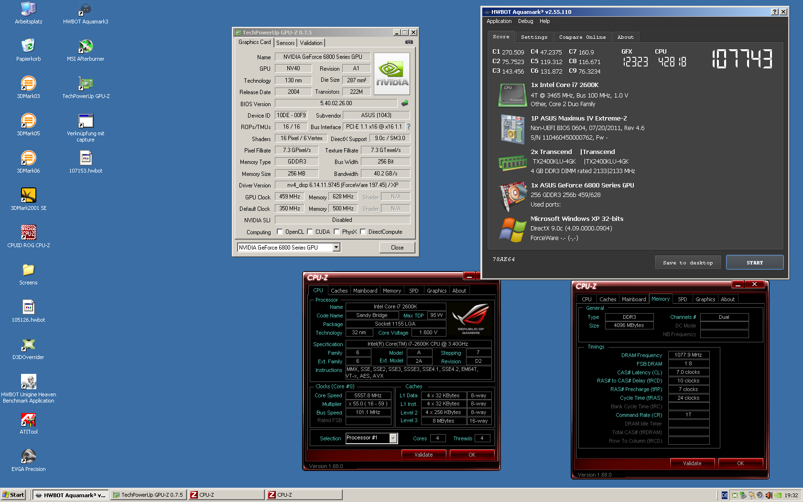Switch to HWBOT Aquamark3 taskbar item
Viewport: 803px width, 502px height.
[71, 495]
